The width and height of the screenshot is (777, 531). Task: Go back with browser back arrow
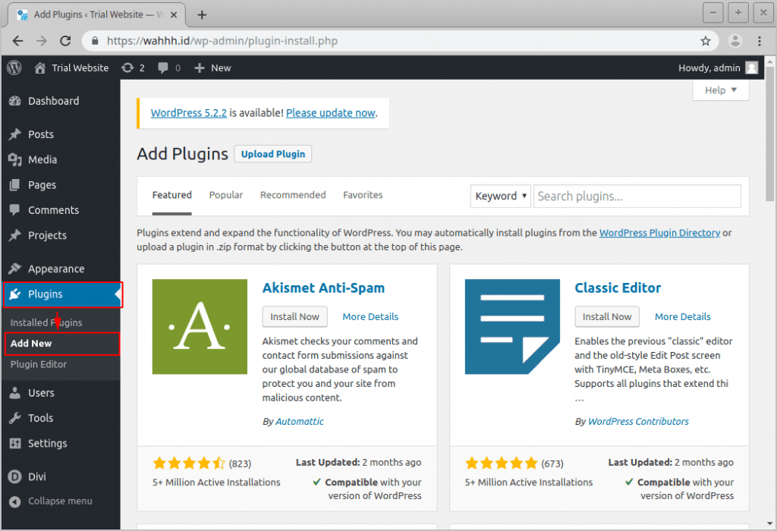[x=18, y=41]
